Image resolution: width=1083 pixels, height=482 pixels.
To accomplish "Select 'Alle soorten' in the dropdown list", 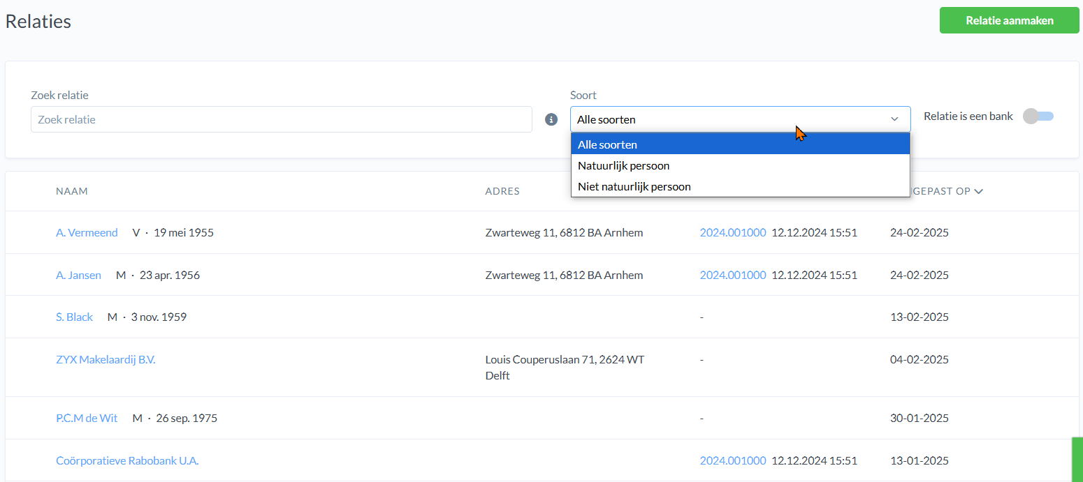I will point(740,145).
